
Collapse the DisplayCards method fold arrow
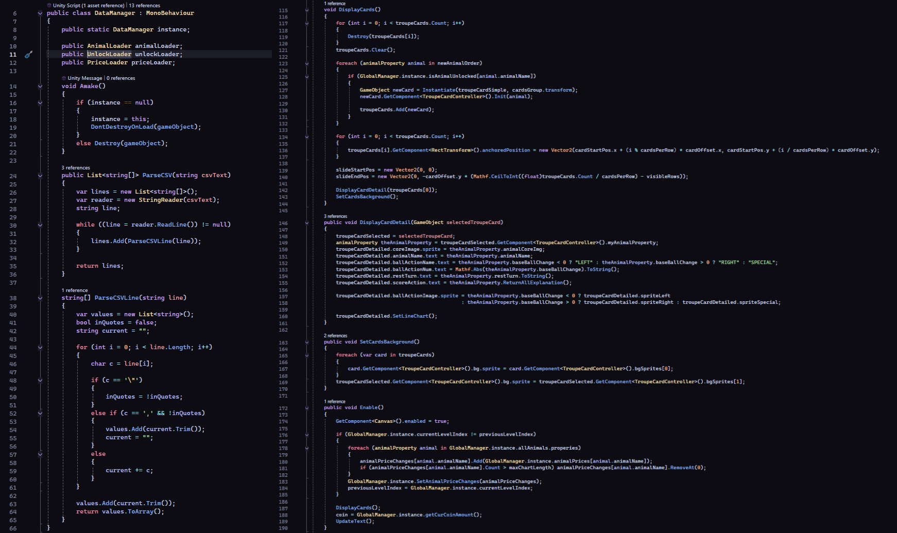click(307, 10)
